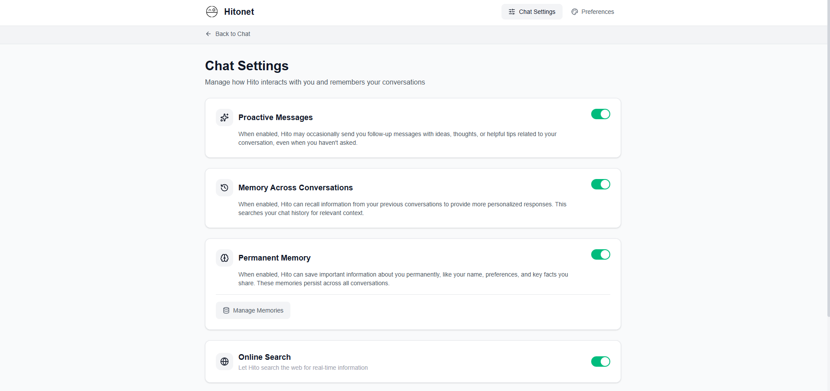Click the Chat Settings sliders icon

tap(512, 12)
